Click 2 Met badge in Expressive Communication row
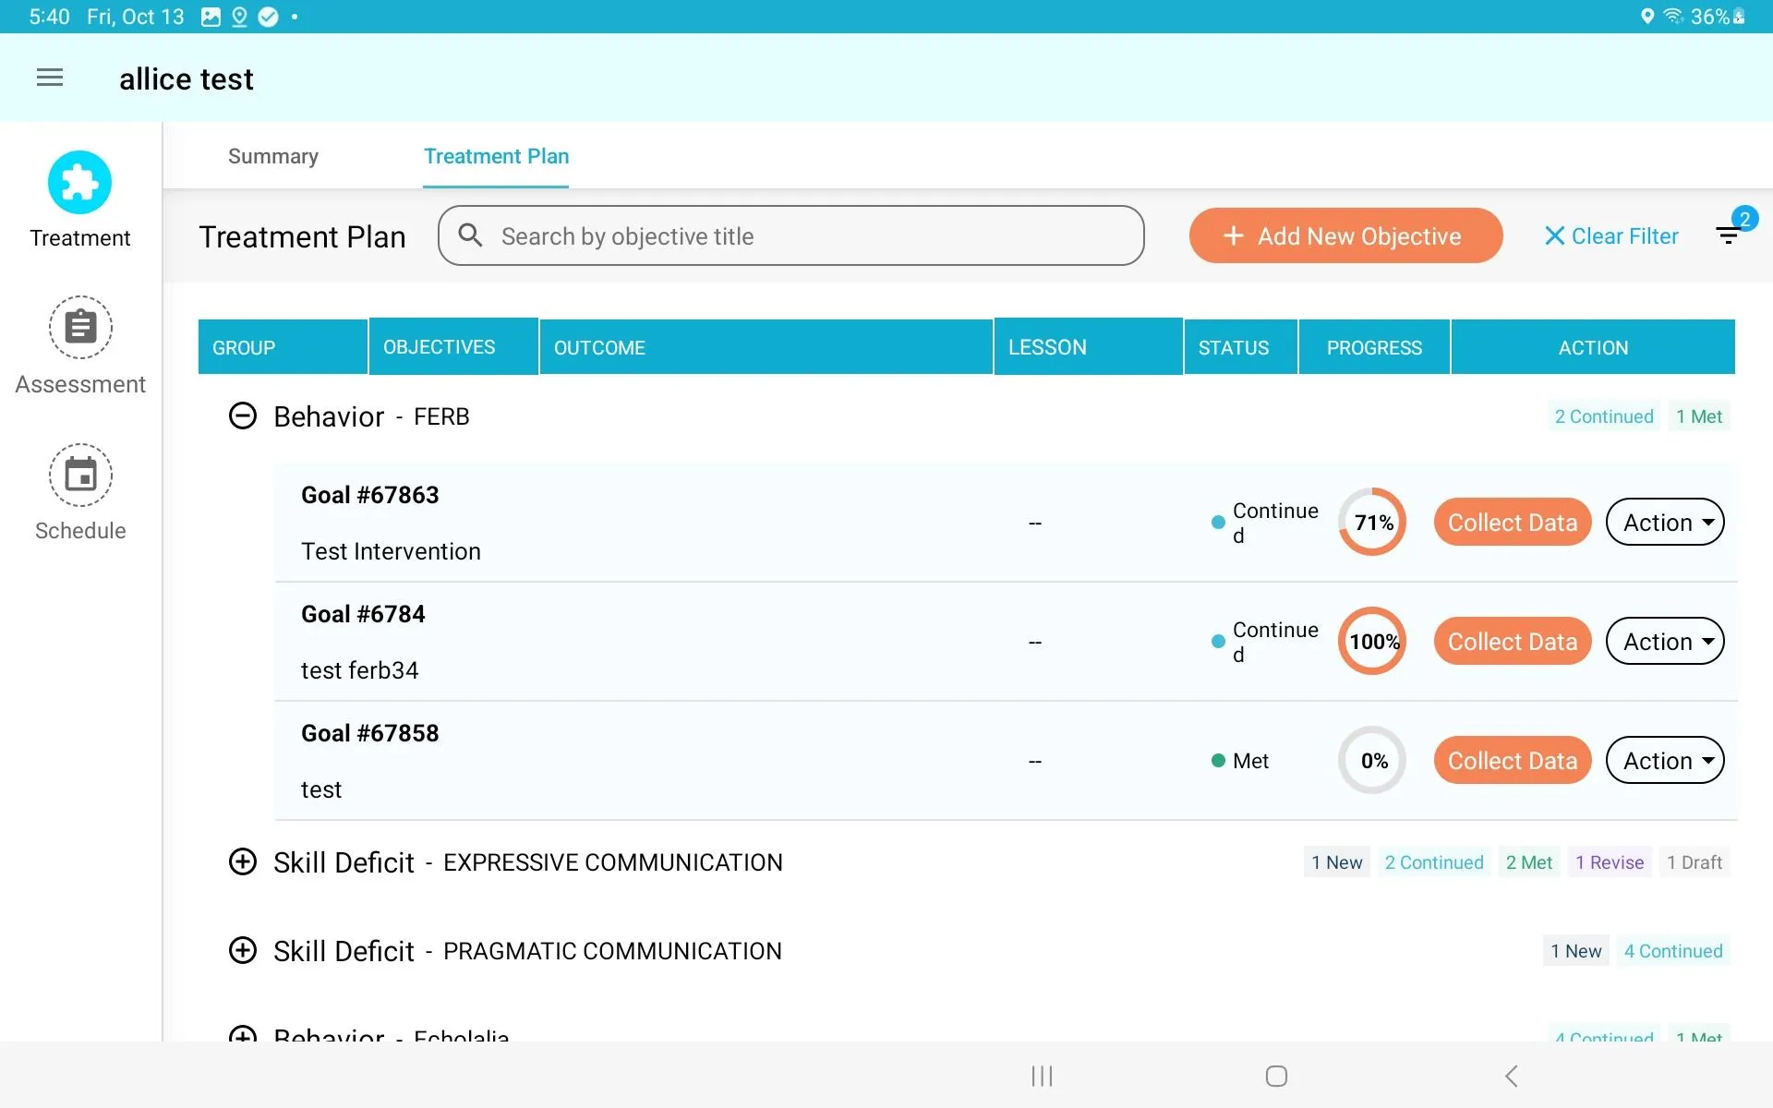Image resolution: width=1773 pixels, height=1108 pixels. tap(1529, 862)
